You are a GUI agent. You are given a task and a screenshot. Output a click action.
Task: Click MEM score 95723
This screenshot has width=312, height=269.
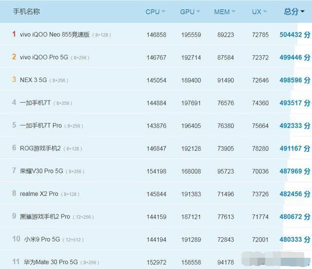(x=226, y=171)
